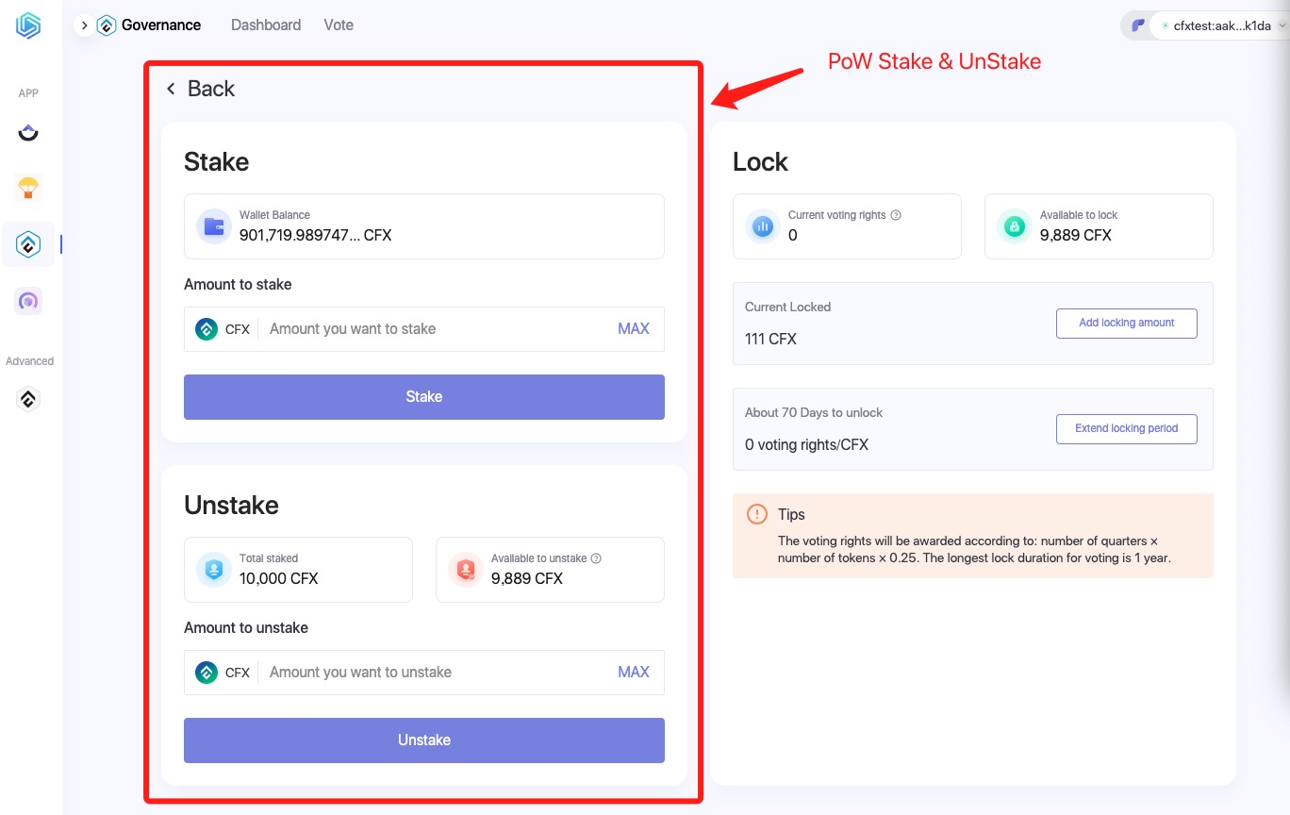Focus the Amount you want to unstake field
The image size is (1290, 815).
pos(434,673)
